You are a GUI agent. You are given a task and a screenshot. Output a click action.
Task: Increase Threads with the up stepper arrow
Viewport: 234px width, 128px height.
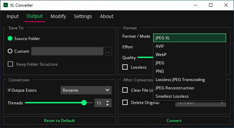tap(107, 101)
